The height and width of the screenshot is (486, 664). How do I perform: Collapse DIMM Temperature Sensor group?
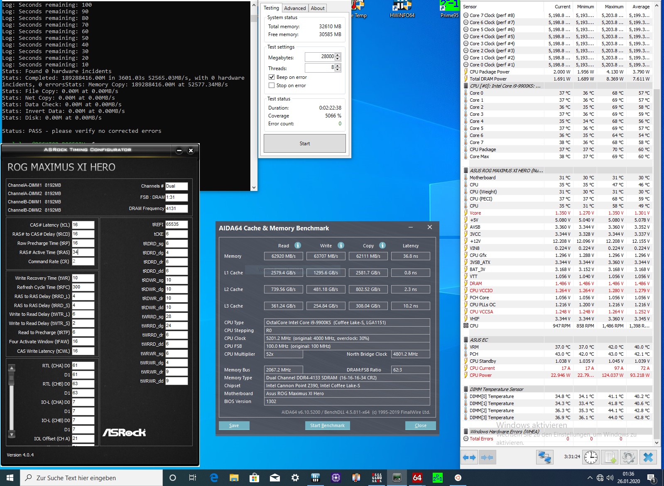coord(466,389)
